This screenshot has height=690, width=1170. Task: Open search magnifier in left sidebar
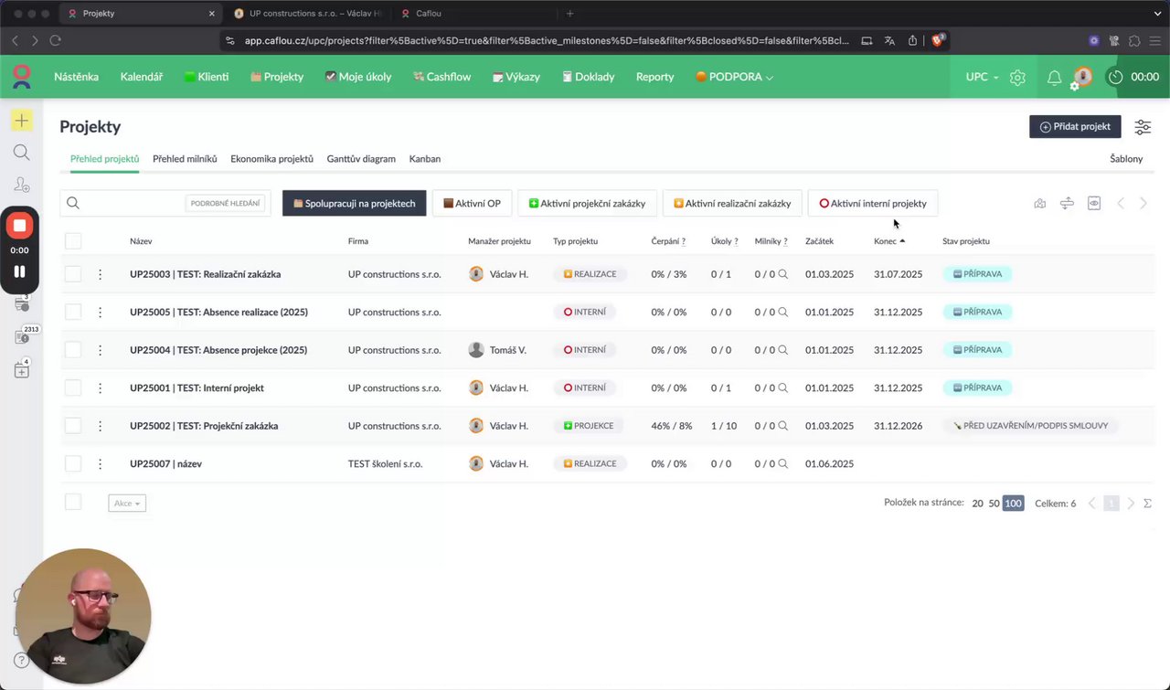click(21, 153)
